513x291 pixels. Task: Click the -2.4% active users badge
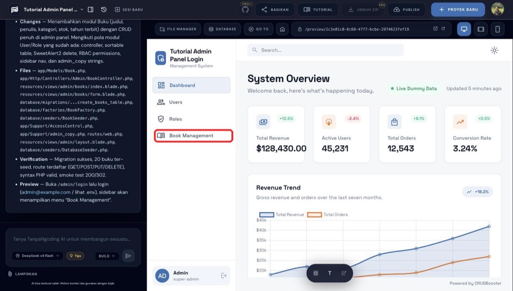coord(353,118)
